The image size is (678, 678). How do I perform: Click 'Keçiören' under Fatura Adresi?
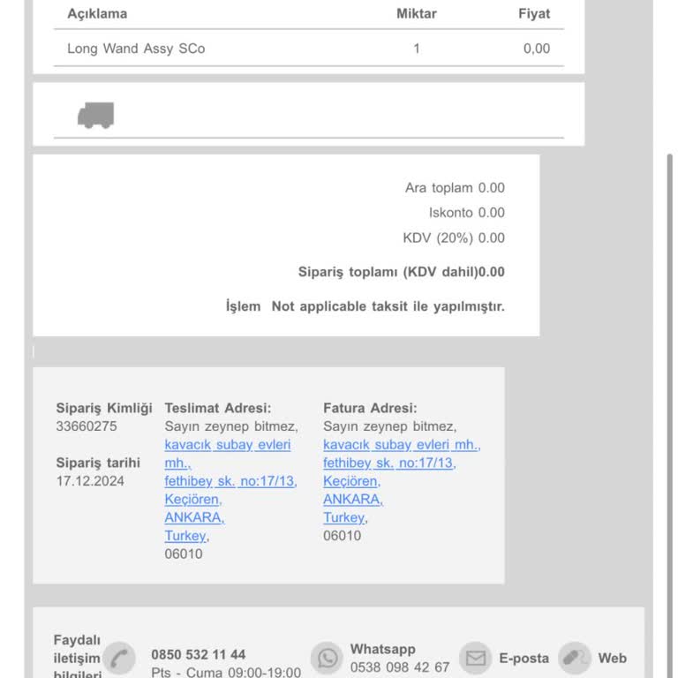[351, 481]
